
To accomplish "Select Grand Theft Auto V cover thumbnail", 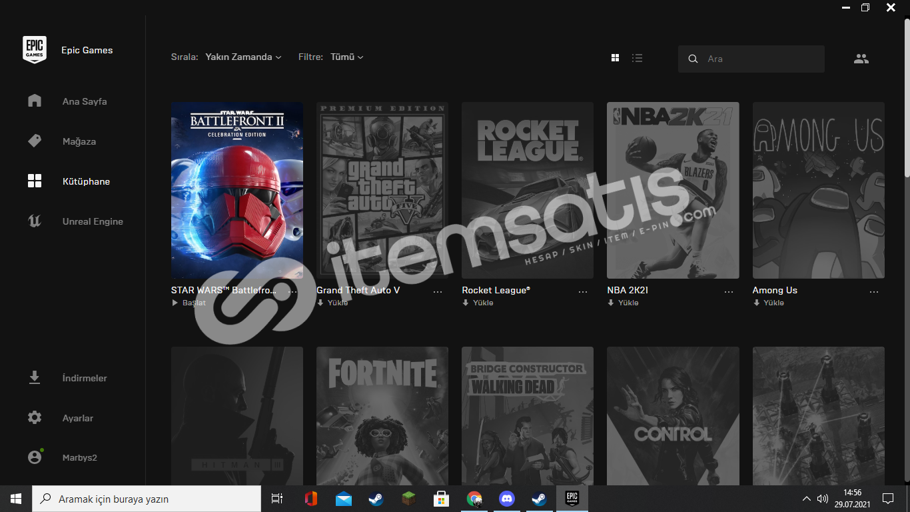I will tap(382, 190).
